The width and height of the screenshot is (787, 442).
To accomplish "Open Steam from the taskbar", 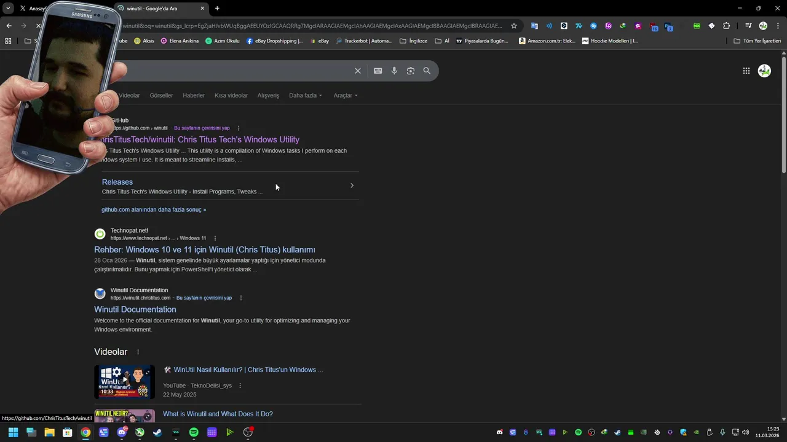I will (x=157, y=432).
